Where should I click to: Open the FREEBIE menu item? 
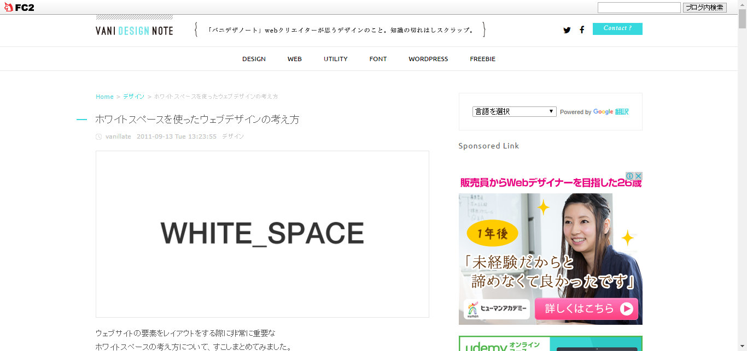click(x=482, y=59)
